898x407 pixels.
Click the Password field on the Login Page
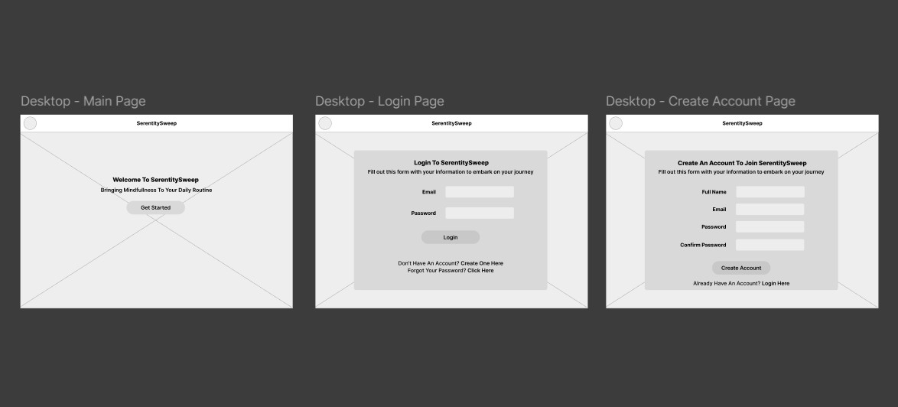coord(480,213)
